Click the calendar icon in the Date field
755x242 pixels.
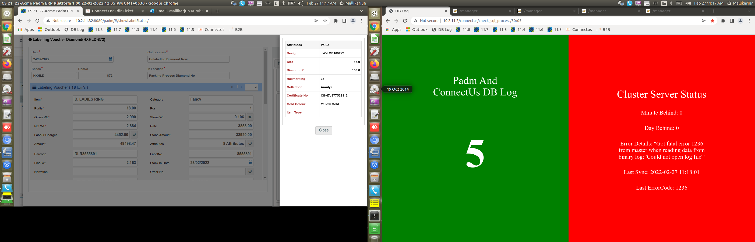(111, 59)
